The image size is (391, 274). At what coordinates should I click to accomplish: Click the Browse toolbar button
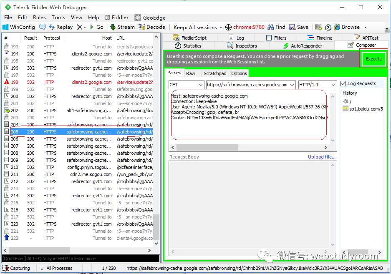(347, 27)
